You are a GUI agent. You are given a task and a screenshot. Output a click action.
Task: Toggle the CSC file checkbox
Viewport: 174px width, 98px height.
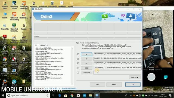coord(78,68)
